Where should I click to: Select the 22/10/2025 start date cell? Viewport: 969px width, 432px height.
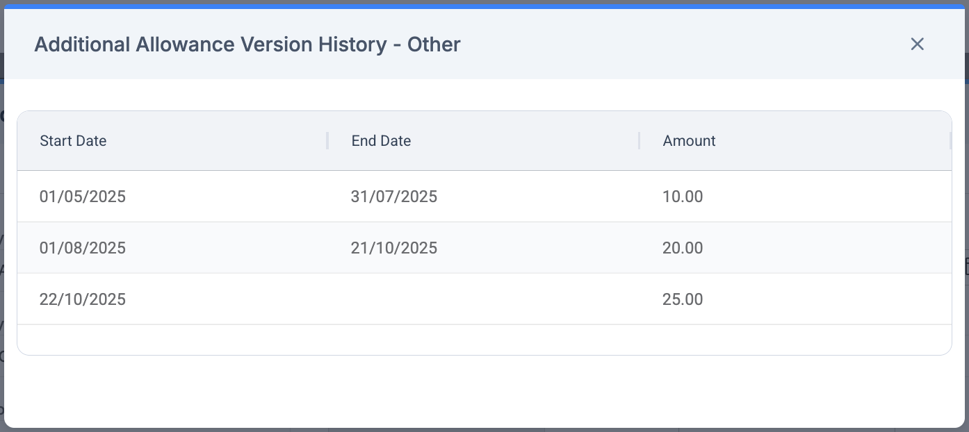[83, 299]
